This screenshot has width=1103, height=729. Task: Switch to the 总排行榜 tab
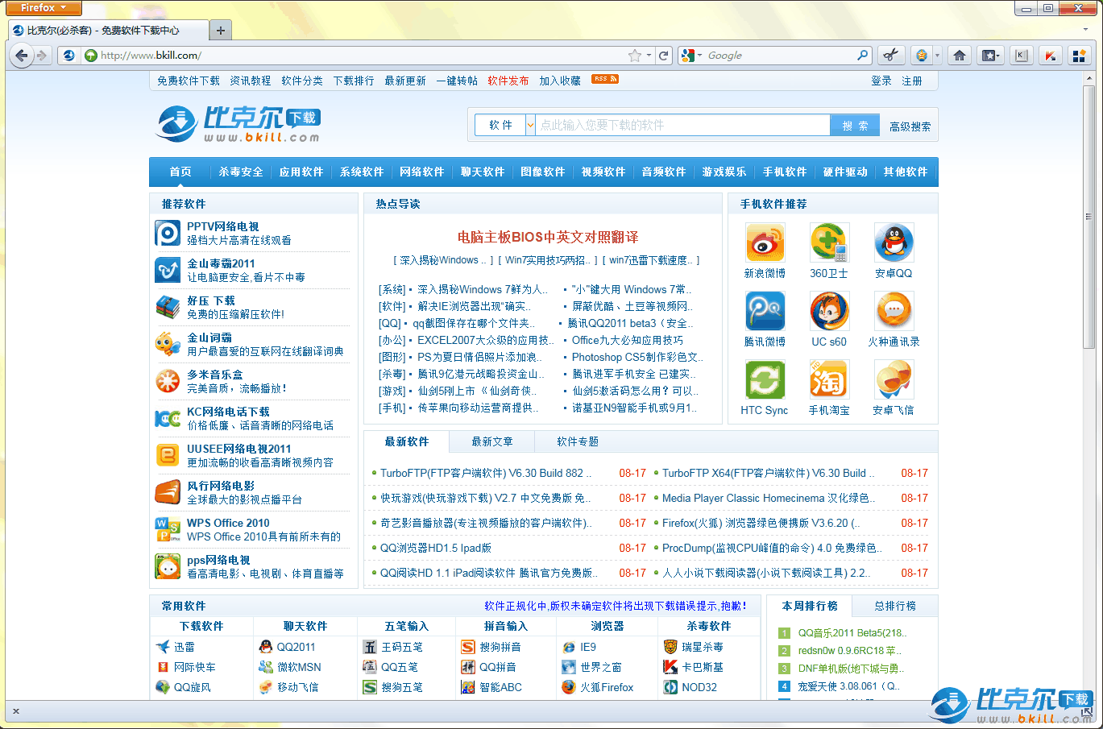[x=895, y=606]
